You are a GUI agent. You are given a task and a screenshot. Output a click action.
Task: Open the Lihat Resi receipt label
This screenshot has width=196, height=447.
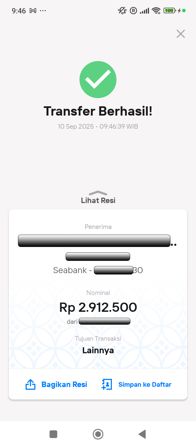tap(98, 201)
